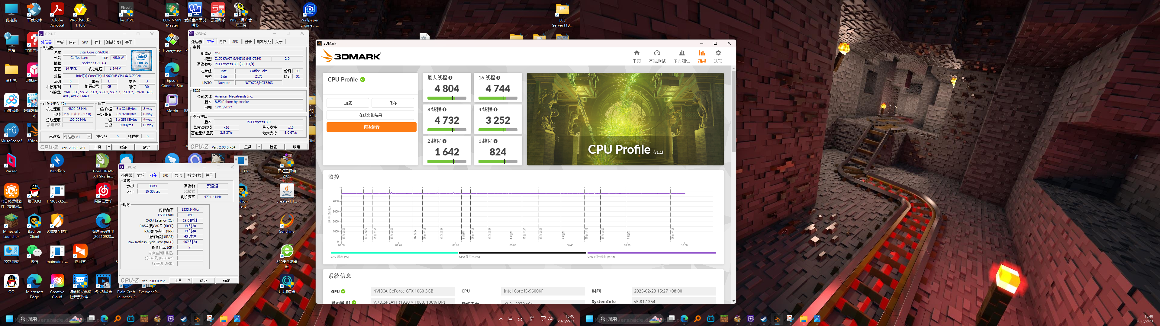Click 加载 load button in 3DMark
Screen dimensions: 1160x326
pos(348,103)
